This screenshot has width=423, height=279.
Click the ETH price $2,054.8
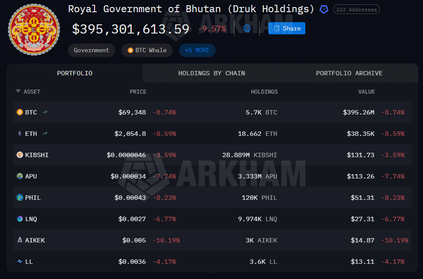tap(130, 134)
